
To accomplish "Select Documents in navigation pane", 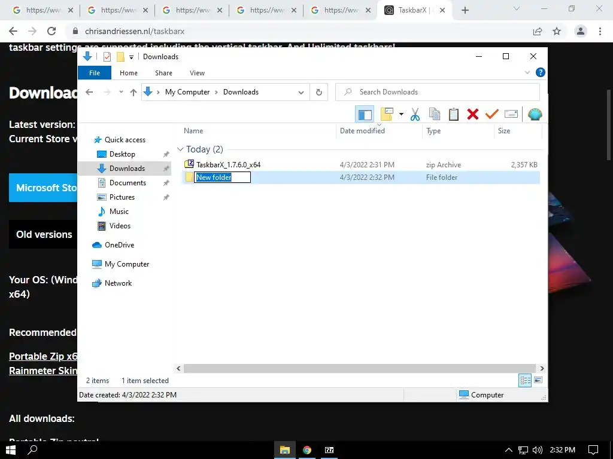I will coord(128,183).
